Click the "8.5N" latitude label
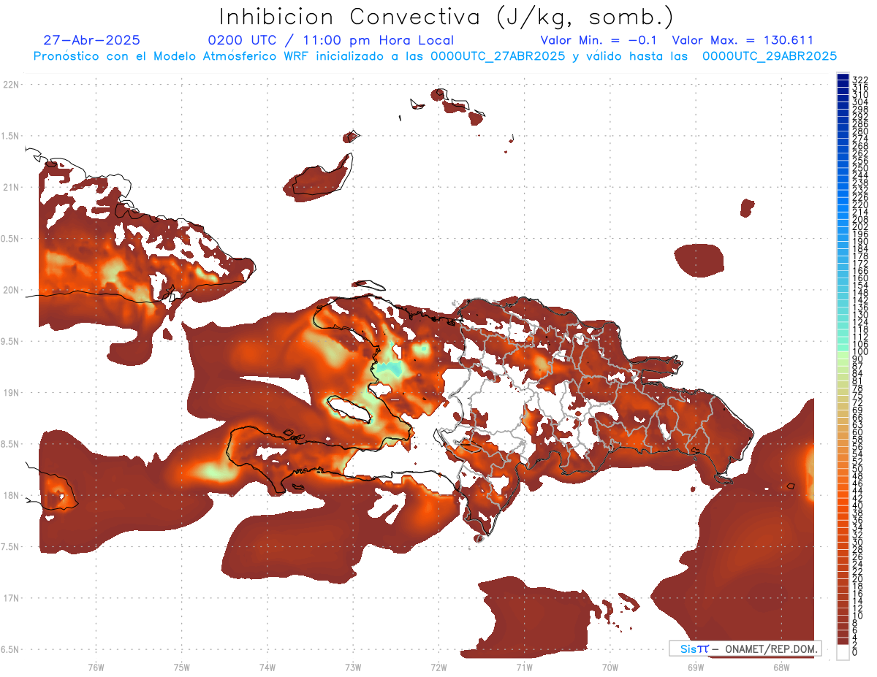Viewport: 877px width, 677px height. tap(11, 444)
